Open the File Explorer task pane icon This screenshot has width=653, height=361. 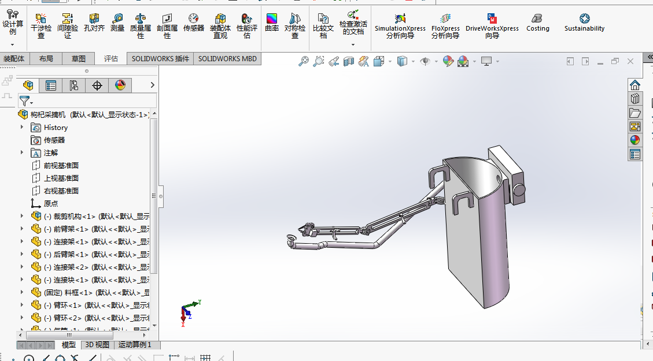(x=634, y=113)
